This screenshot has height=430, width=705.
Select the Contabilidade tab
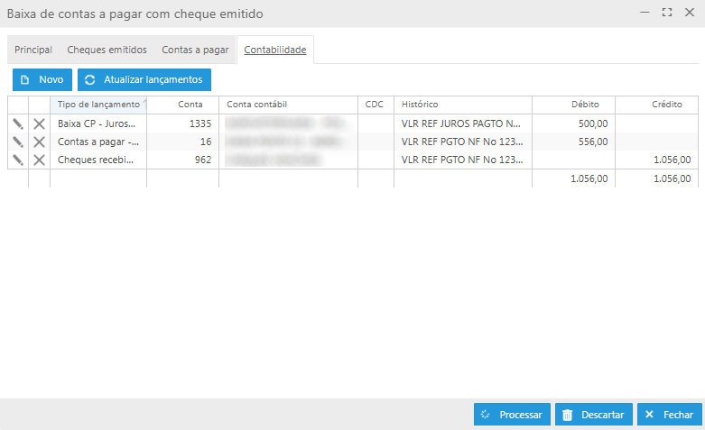(275, 50)
